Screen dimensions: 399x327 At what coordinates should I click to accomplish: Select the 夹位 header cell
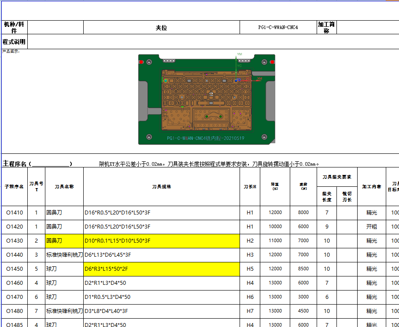pos(160,27)
